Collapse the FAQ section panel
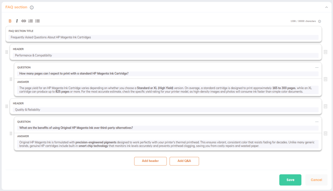The image size is (333, 191). (326, 7)
